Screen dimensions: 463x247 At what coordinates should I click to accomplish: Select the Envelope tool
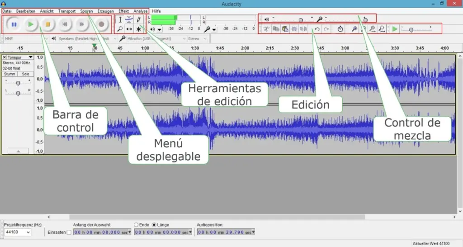click(129, 20)
